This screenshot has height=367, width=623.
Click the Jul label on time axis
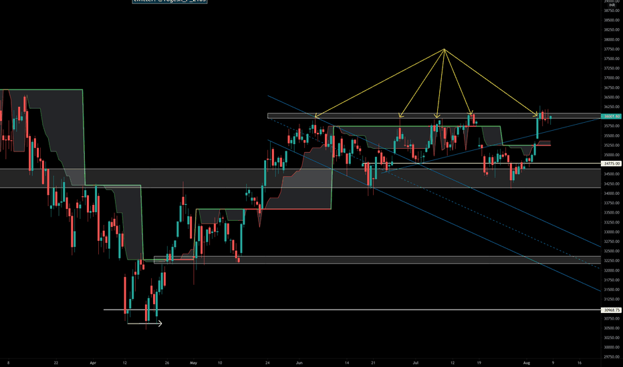point(416,362)
